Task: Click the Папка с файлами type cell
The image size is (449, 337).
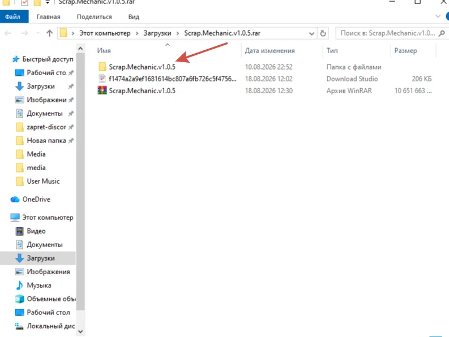Action: pos(354,67)
